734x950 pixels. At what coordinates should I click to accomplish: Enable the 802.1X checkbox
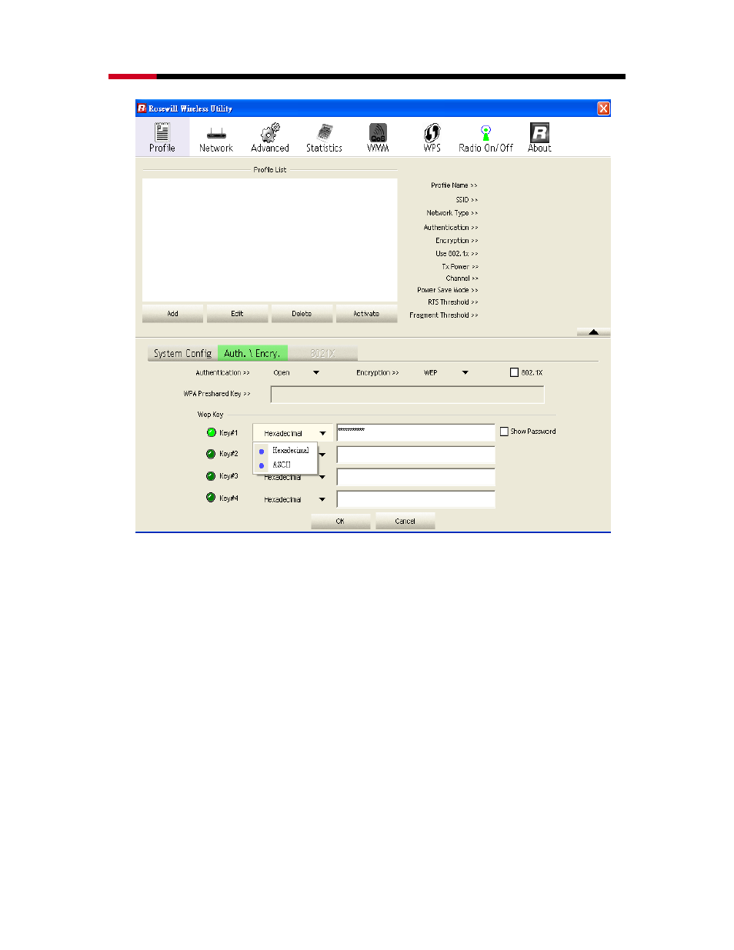(x=514, y=372)
